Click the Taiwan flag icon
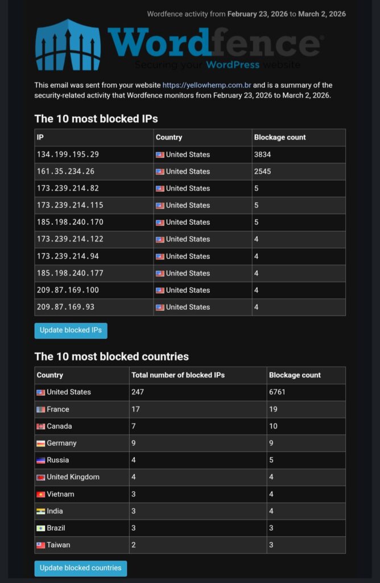Screen dimensions: 380x583 pyautogui.click(x=40, y=545)
